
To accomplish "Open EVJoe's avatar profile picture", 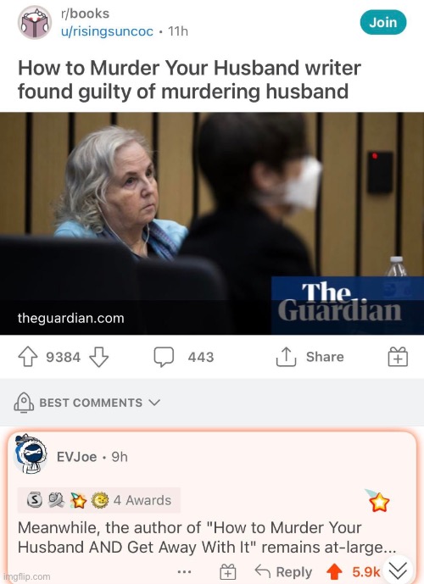I will (31, 453).
